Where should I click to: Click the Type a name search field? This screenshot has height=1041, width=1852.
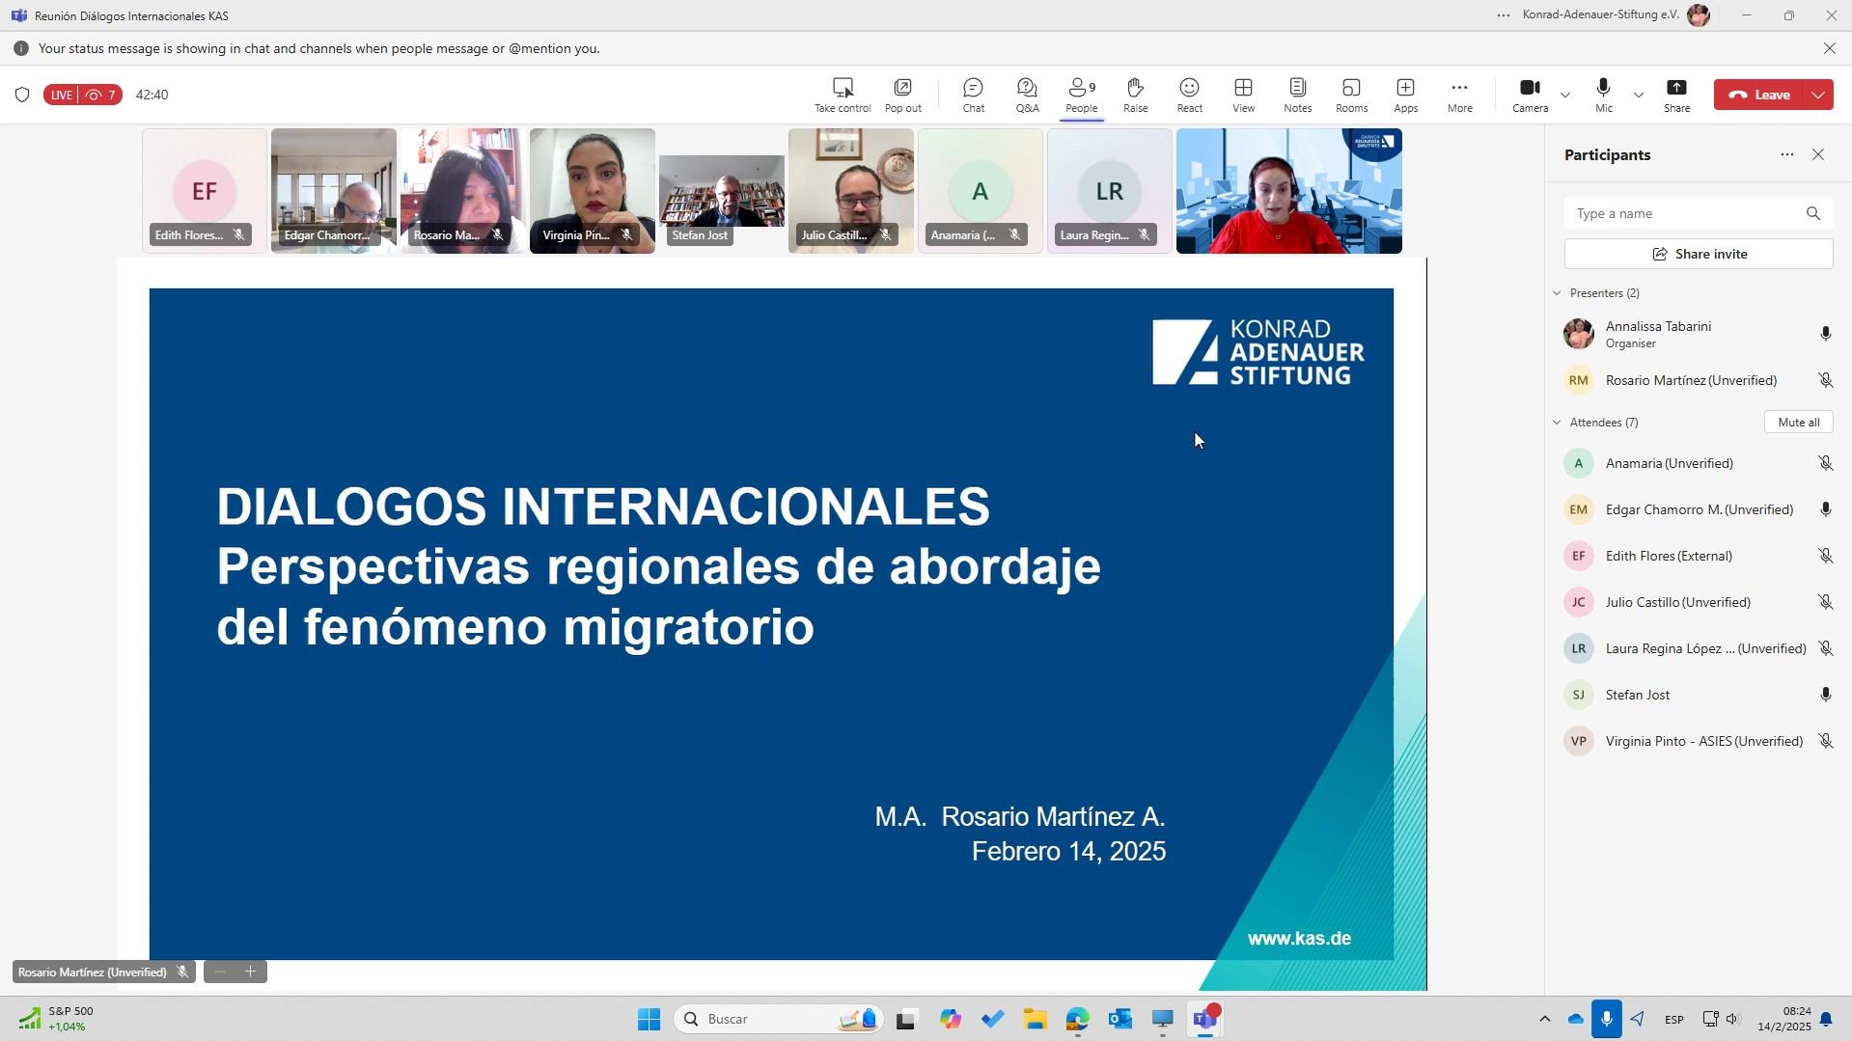[x=1684, y=213]
